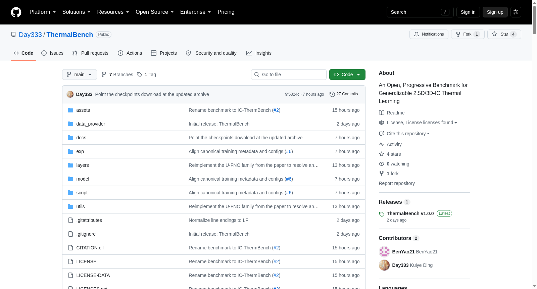Open the 7 Branches link
Image resolution: width=537 pixels, height=289 pixels.
117,75
